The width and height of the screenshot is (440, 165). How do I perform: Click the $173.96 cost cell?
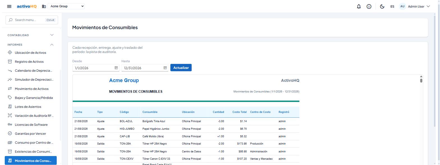click(242, 144)
